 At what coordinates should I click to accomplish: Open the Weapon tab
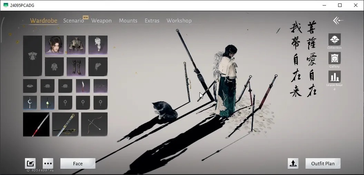(x=101, y=21)
